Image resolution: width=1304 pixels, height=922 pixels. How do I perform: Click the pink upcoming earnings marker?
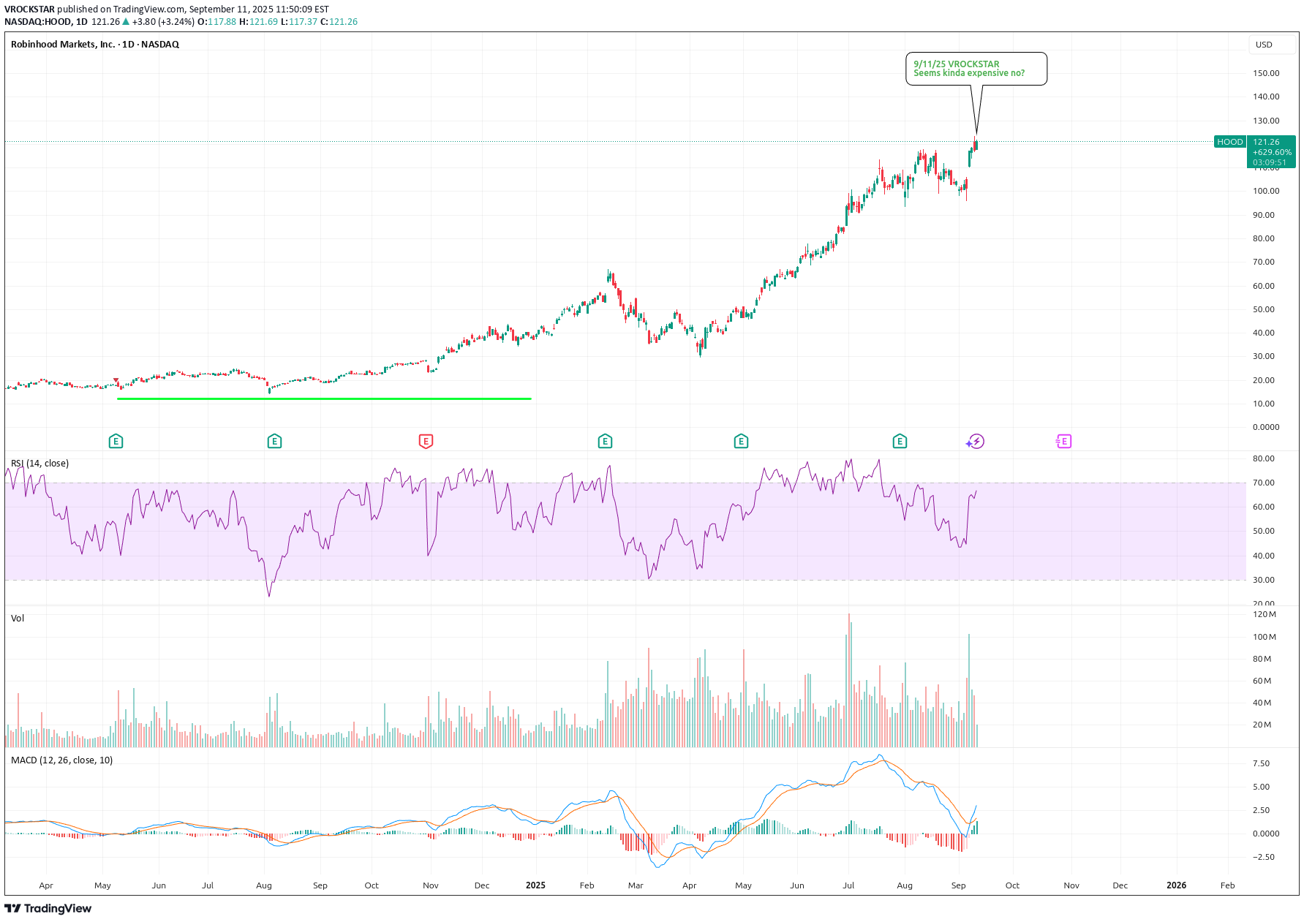pos(1063,441)
